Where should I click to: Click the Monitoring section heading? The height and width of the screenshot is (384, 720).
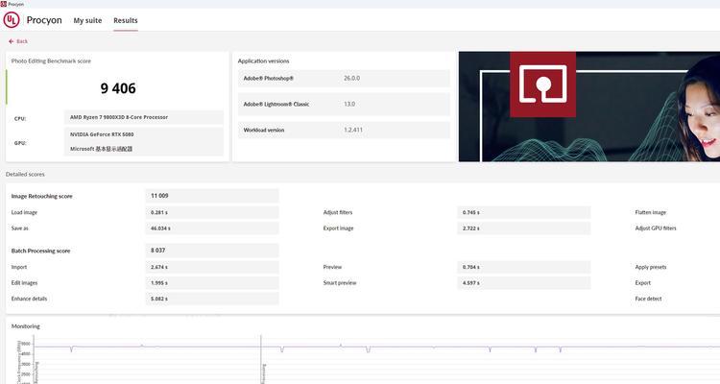point(26,326)
